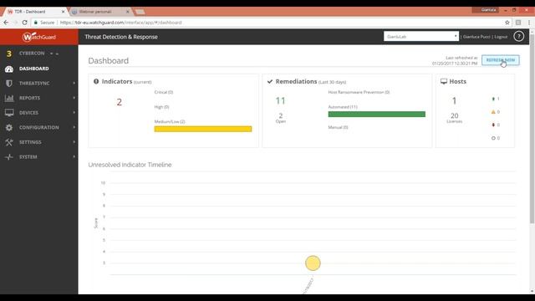Viewport: 535px width, 301px height.
Task: Click the yellow warning host status icon
Action: 493,112
